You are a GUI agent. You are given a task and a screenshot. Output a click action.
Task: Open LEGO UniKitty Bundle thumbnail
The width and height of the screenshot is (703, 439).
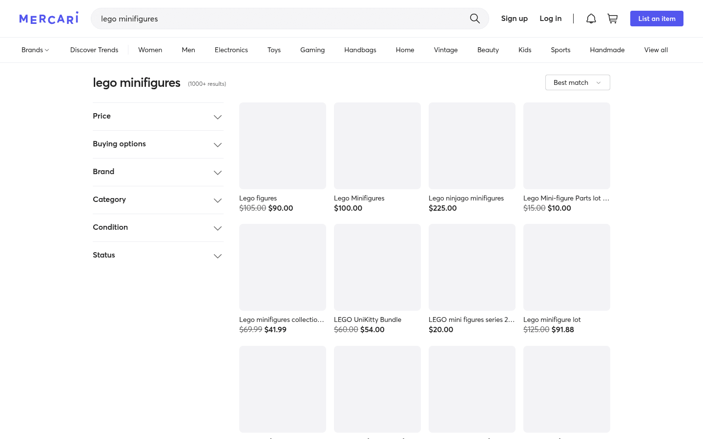[377, 267]
